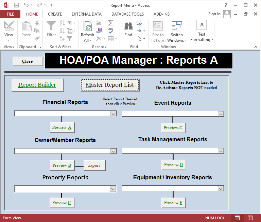Click the Preview-B button
The width and height of the screenshot is (261, 222).
62,165
